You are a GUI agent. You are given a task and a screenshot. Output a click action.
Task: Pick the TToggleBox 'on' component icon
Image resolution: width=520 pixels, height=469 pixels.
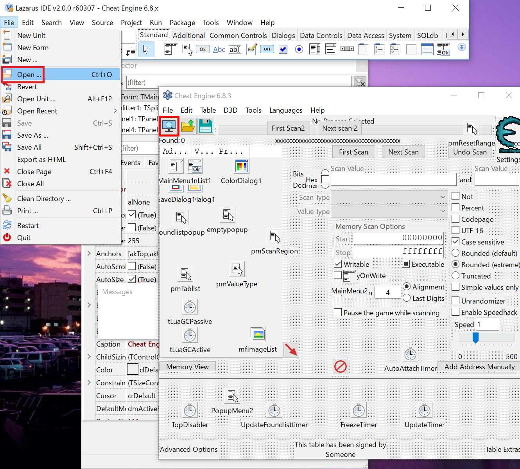(x=267, y=49)
